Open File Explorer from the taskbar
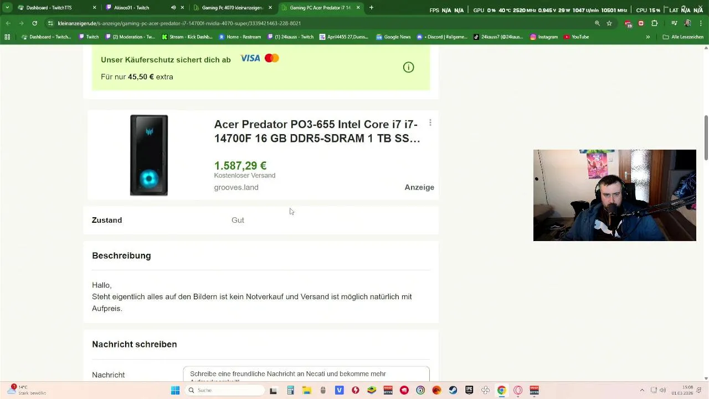709x399 pixels. point(306,391)
